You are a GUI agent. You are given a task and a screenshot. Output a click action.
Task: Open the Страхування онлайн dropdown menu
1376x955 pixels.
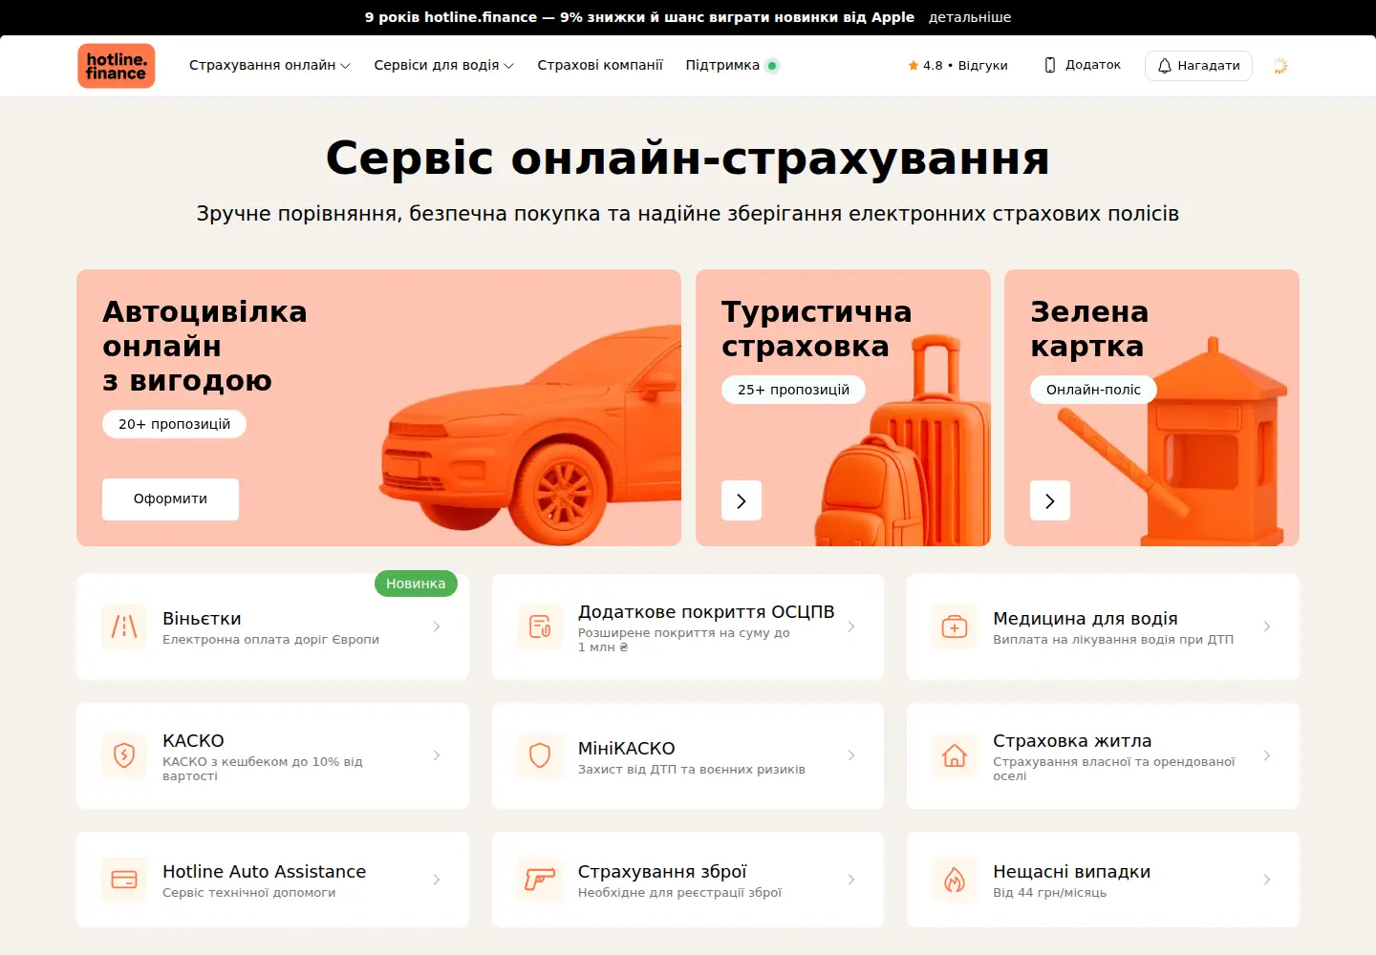pyautogui.click(x=269, y=66)
